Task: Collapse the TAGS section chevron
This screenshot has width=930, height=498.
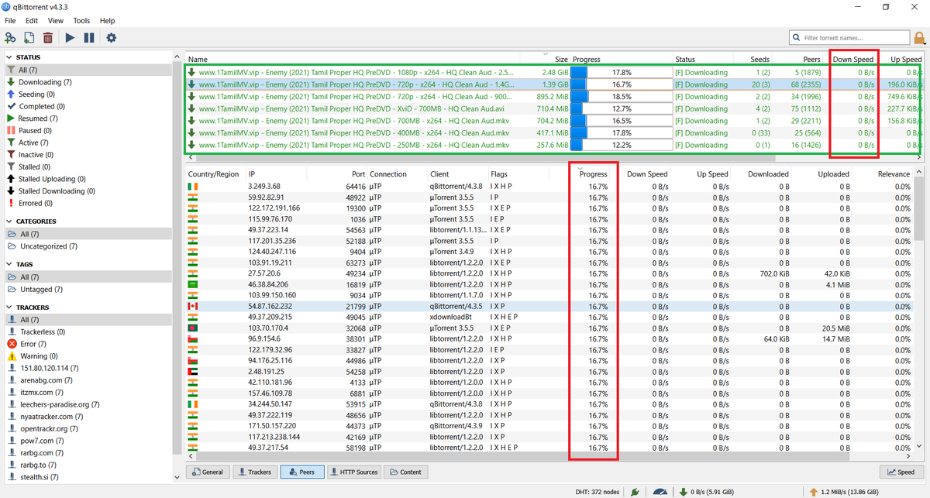Action: [x=9, y=265]
